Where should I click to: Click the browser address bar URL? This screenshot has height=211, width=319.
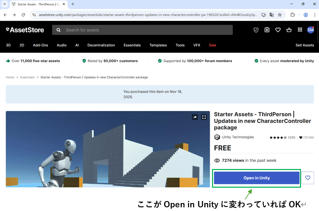tap(148, 15)
